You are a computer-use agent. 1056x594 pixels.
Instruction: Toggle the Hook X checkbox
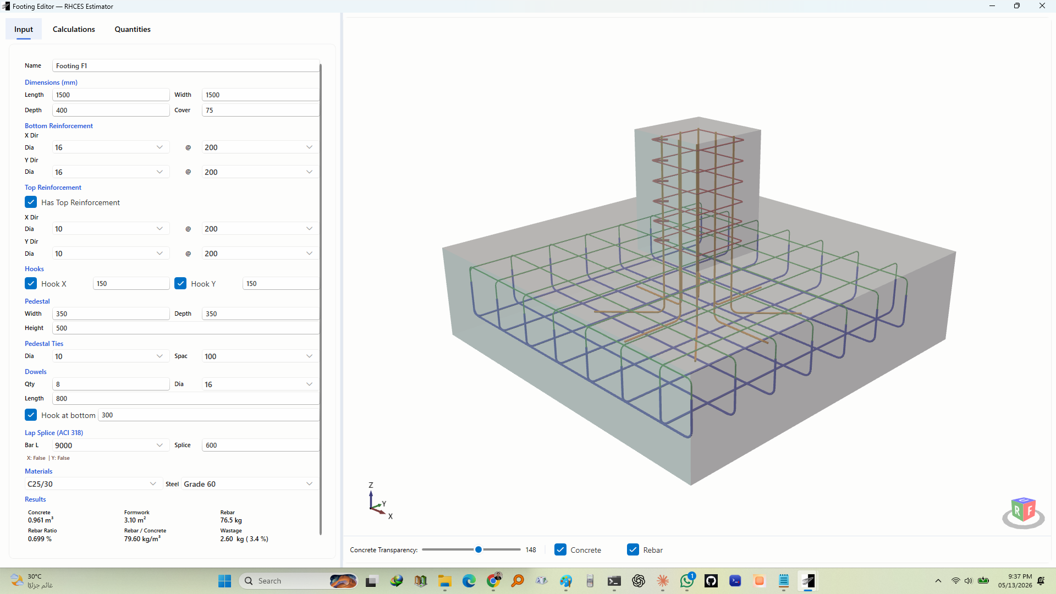click(x=31, y=284)
